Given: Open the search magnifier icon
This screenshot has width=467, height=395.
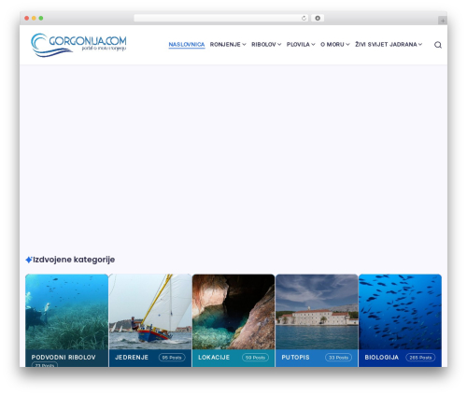Looking at the screenshot, I should click(438, 45).
